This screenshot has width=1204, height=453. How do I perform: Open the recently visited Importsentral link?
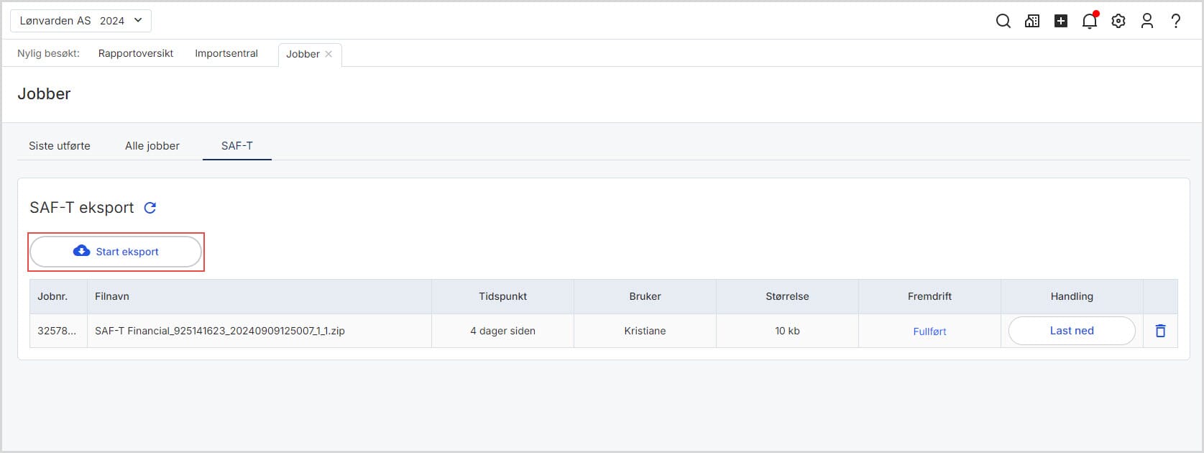tap(226, 54)
